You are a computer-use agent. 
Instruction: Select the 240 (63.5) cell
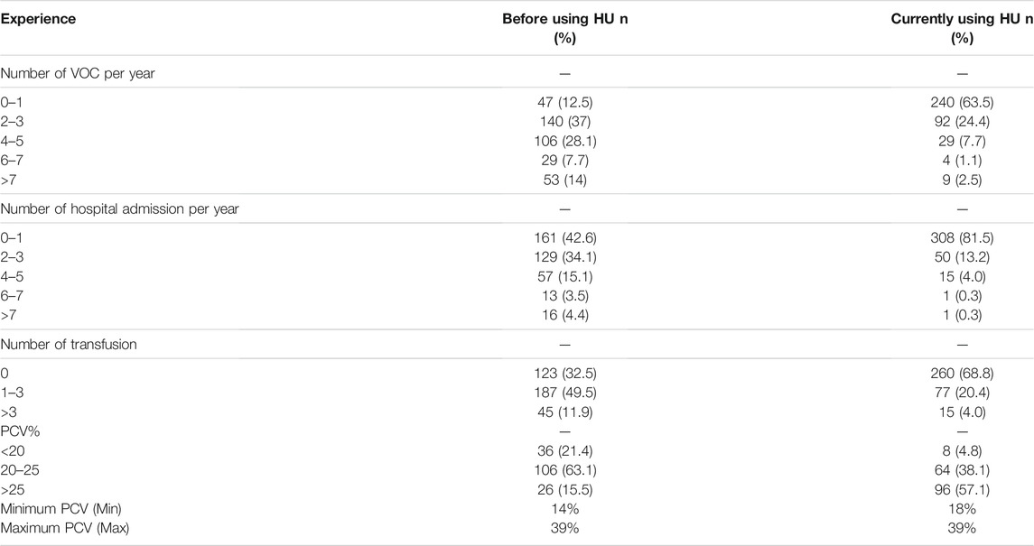(962, 102)
